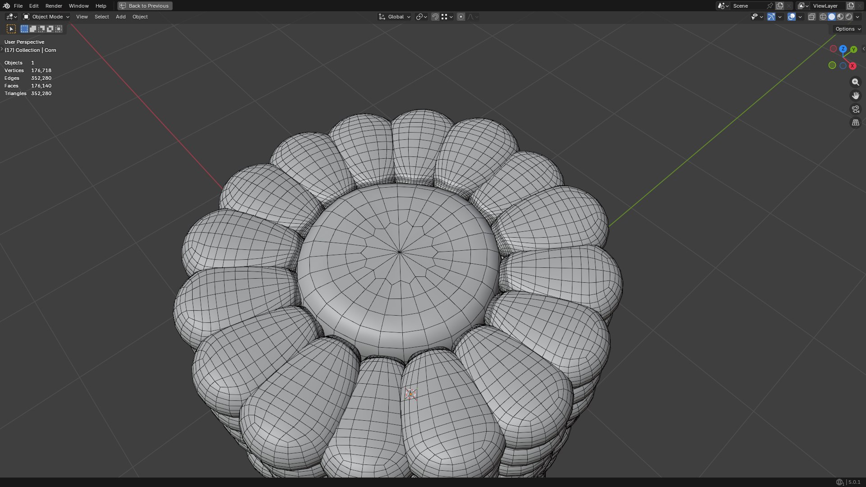The image size is (866, 487).
Task: Toggle viewport overlays display
Action: 792,17
